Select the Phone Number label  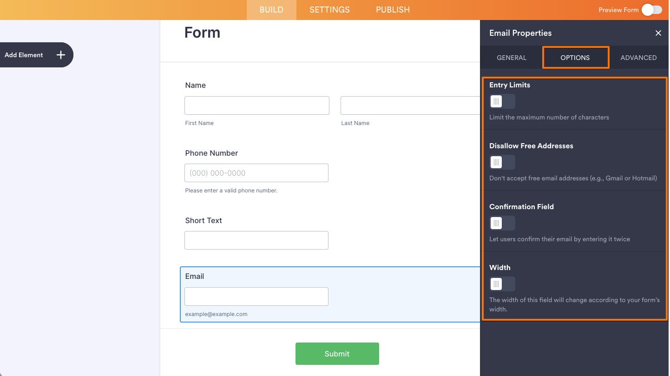point(211,153)
